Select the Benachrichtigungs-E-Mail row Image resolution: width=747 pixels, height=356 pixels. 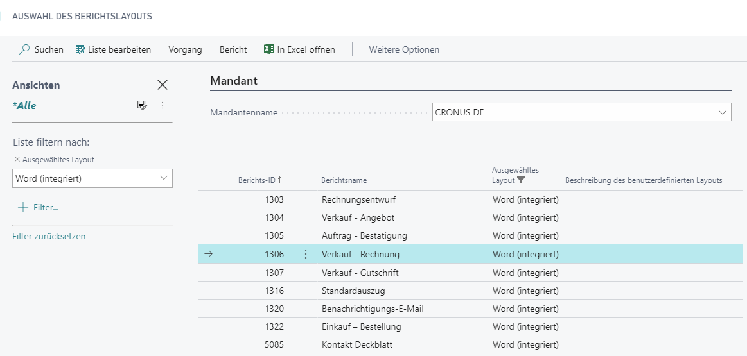click(471, 309)
